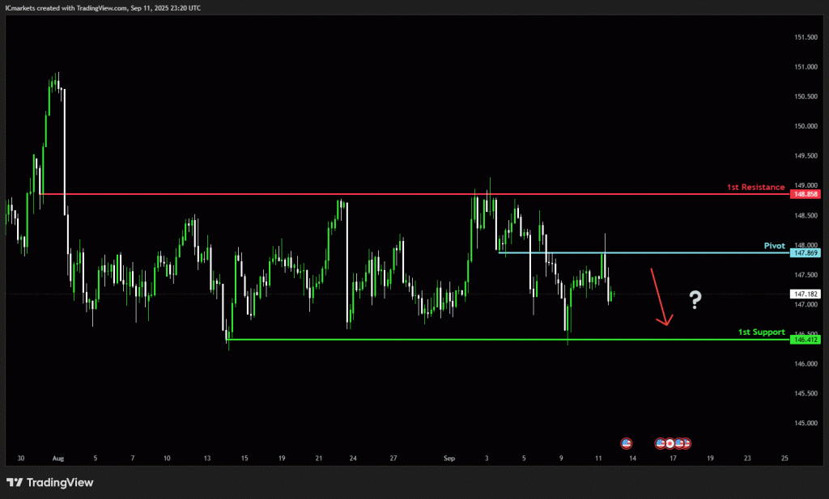
Task: Click the 150.000 price axis label
Action: tap(806, 126)
